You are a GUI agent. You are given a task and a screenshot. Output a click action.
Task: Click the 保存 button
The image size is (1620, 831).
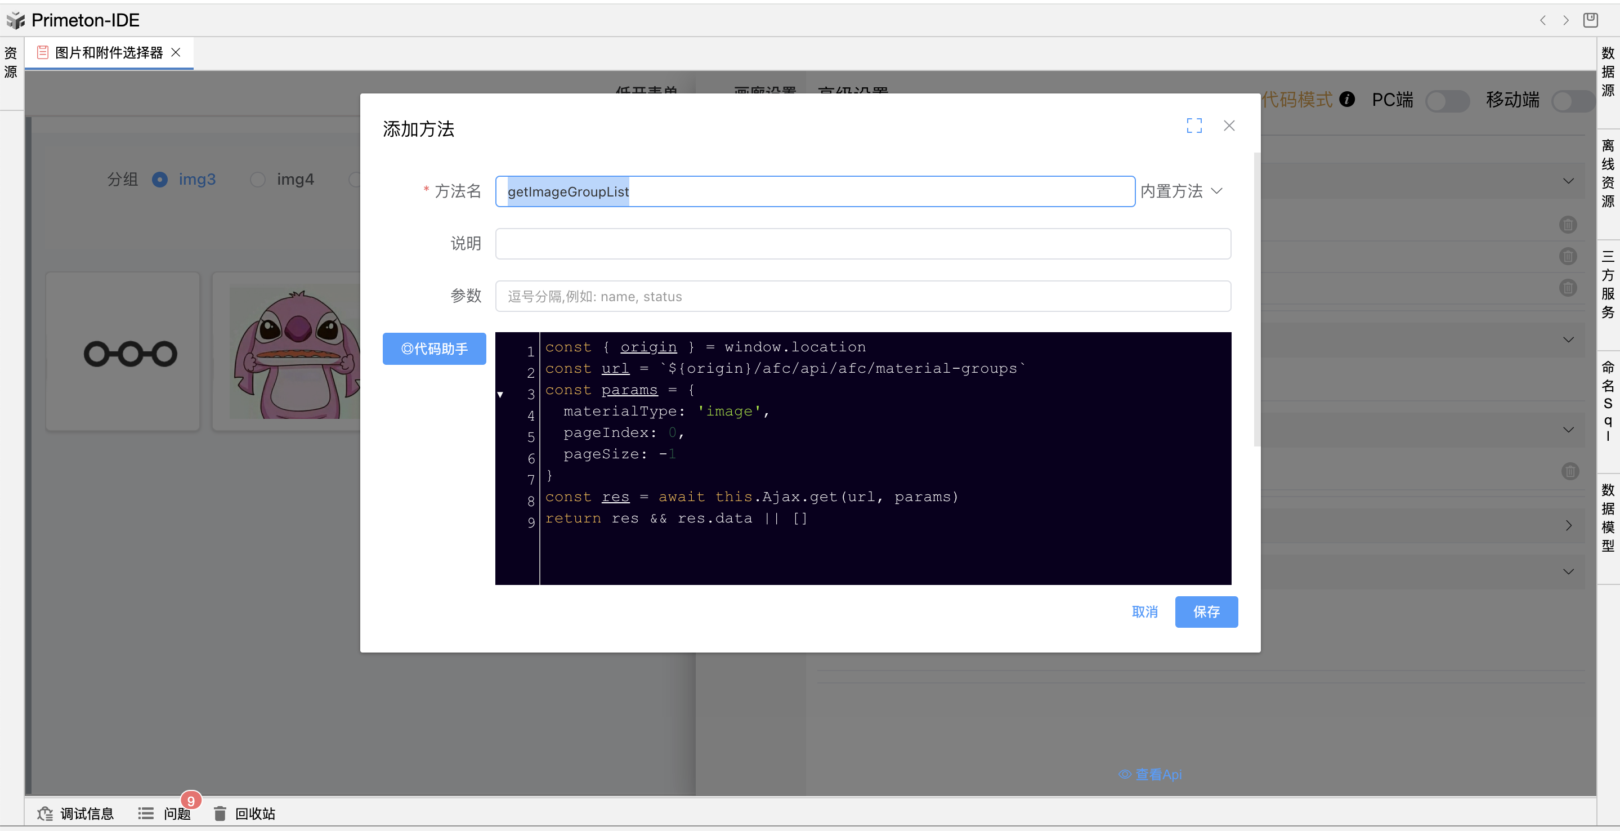(x=1206, y=611)
